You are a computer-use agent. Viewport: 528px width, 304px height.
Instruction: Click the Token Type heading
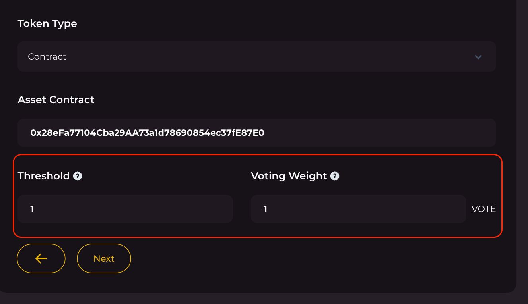(47, 24)
